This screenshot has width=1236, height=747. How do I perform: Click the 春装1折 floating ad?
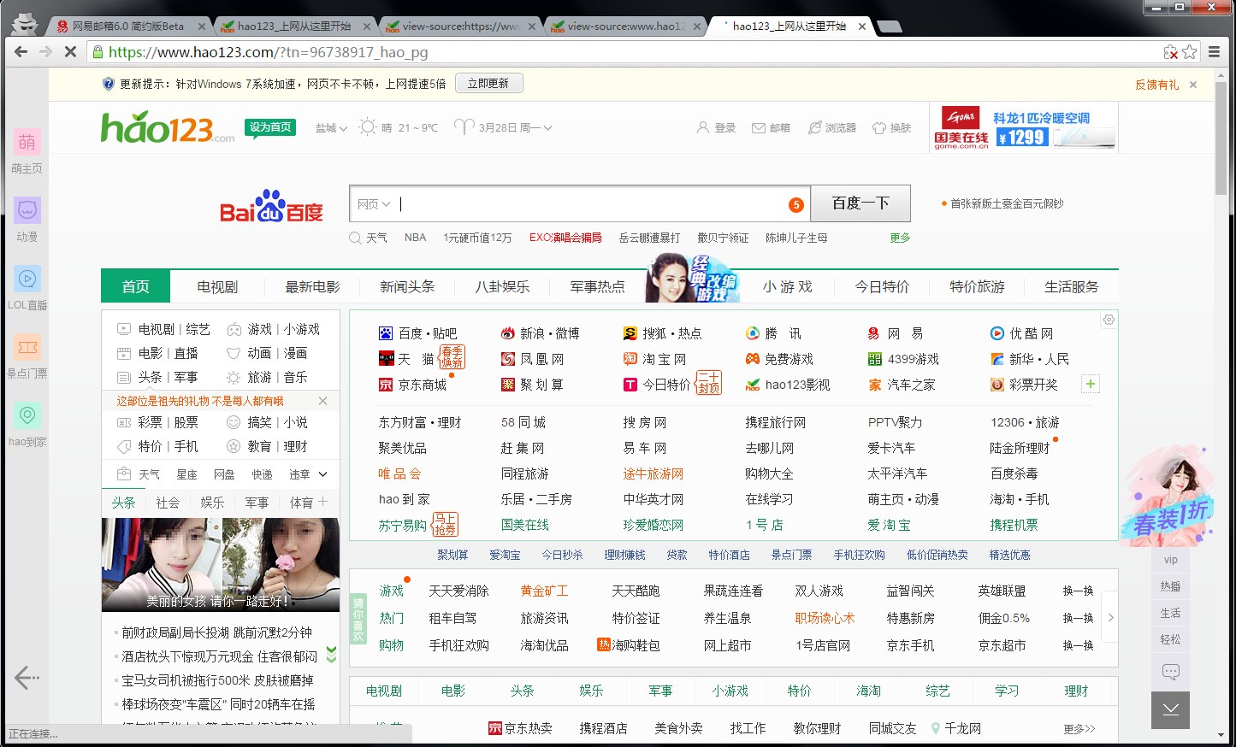click(1167, 497)
